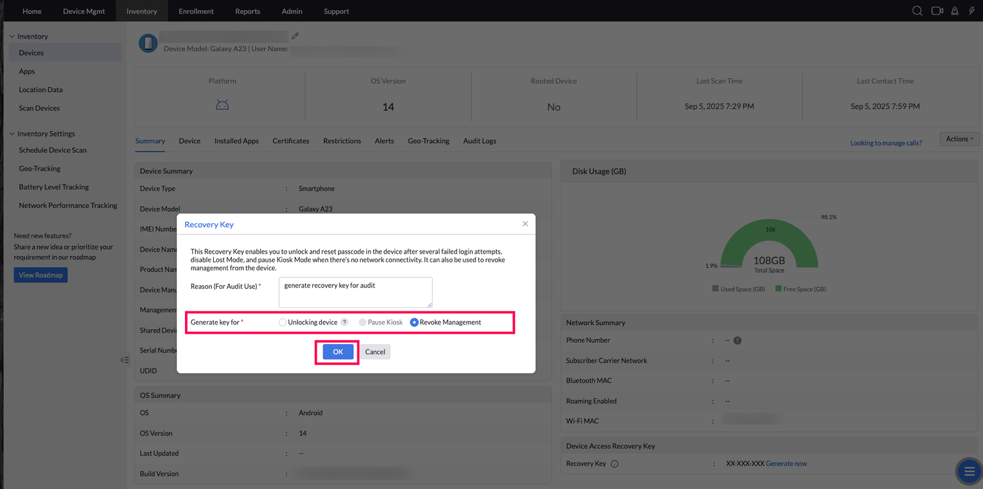
Task: Open the rocket icon in header
Action: pos(955,11)
